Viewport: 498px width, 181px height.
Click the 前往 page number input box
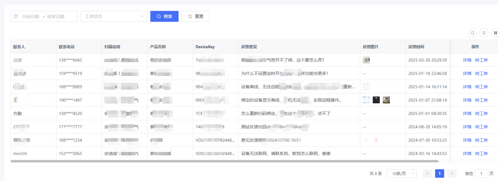coord(481,174)
